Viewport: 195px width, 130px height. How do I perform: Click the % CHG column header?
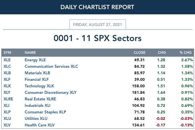point(186,52)
